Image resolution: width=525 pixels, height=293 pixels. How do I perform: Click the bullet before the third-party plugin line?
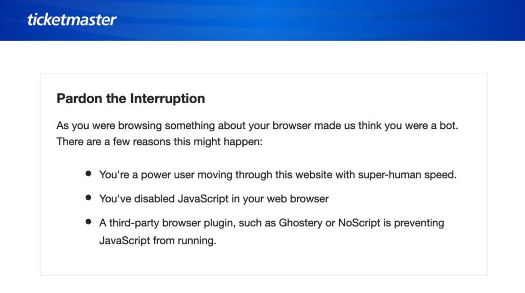[x=89, y=222]
